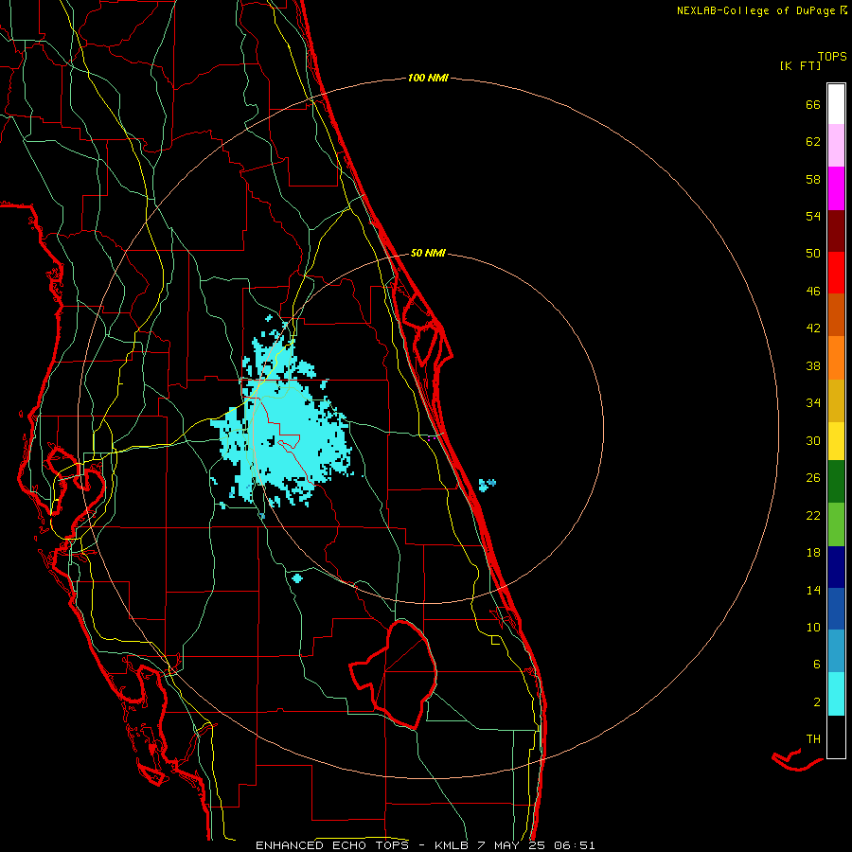
Task: Click the [K FT] units label
Action: (x=800, y=65)
